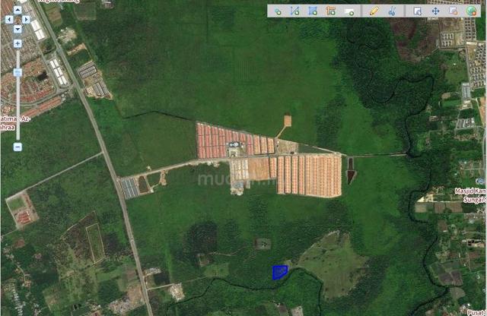The height and width of the screenshot is (316, 487).
Task: Choose the select feature tool in toolbar
Action: coord(418,11)
